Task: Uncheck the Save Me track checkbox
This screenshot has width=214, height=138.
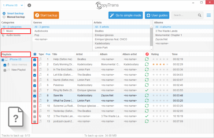Action: (x=35, y=96)
